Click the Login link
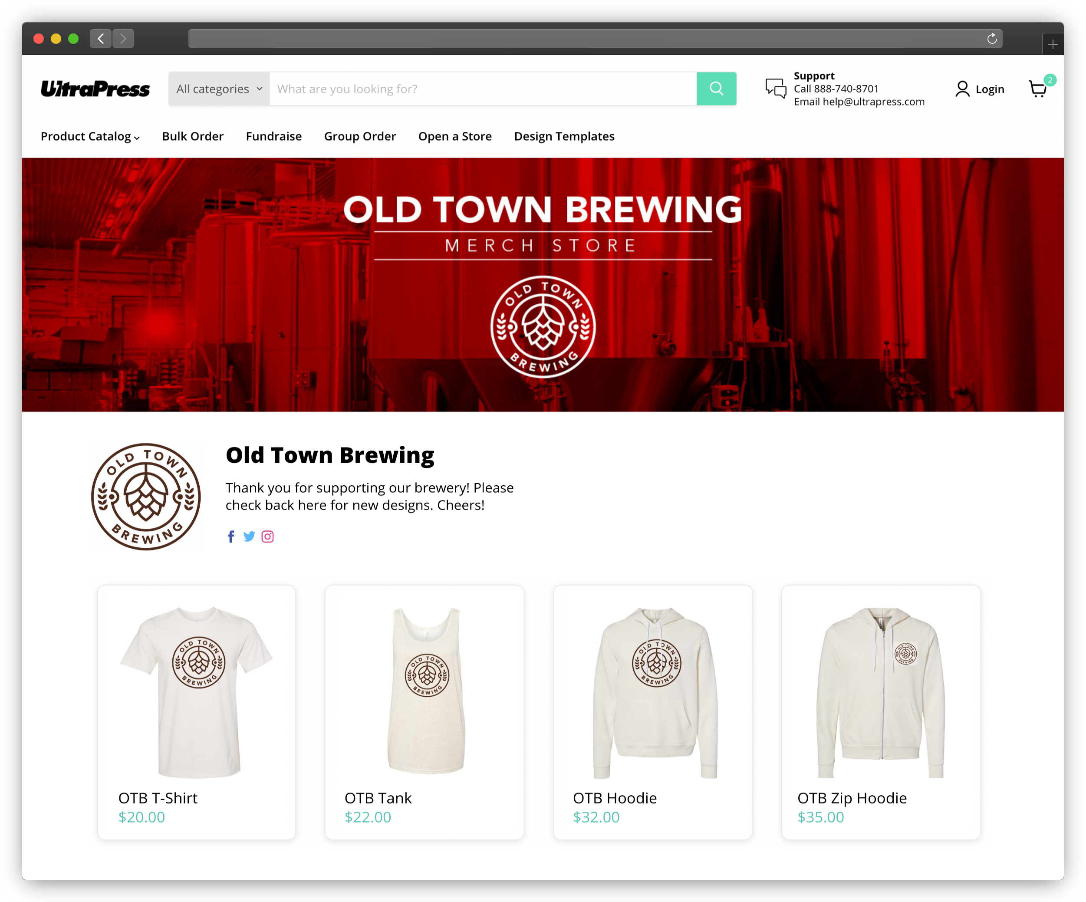 coord(990,89)
